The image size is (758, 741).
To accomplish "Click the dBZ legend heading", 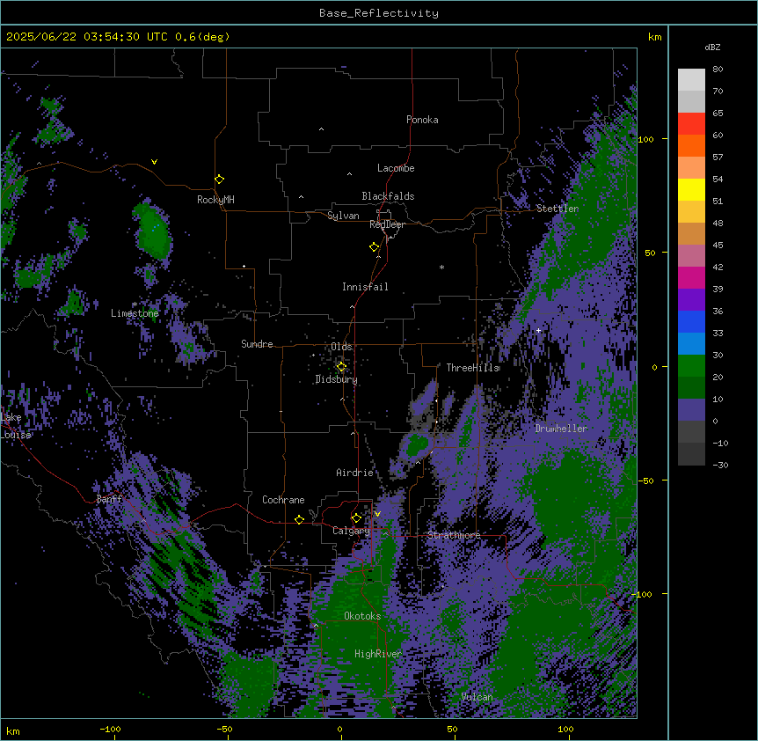I will pyautogui.click(x=712, y=48).
